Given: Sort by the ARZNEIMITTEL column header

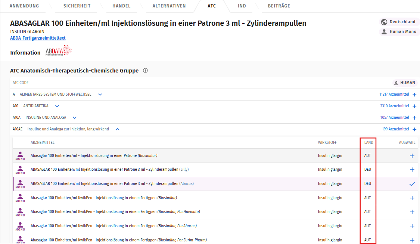Looking at the screenshot, I should 42,143.
